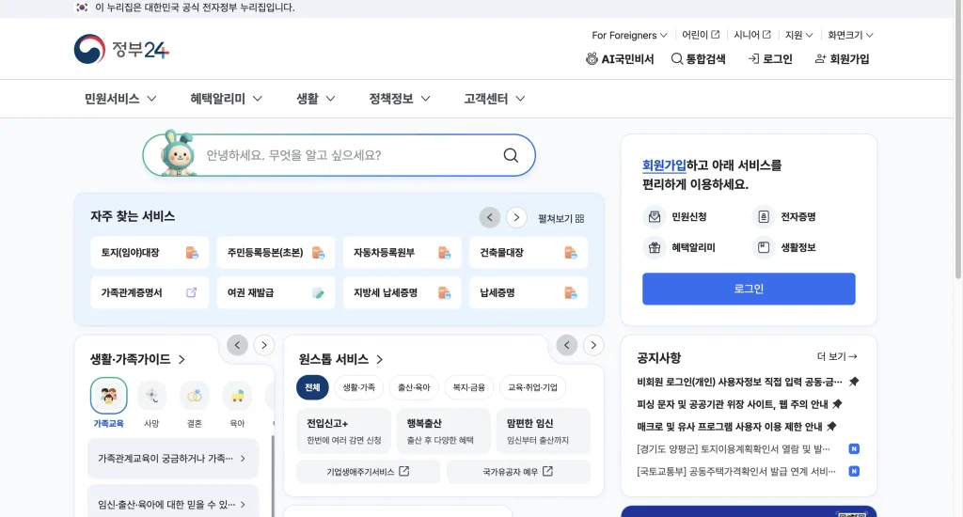Open 기업생애주기서비스 external link
Screen dimensions: 963x517
(x=368, y=472)
